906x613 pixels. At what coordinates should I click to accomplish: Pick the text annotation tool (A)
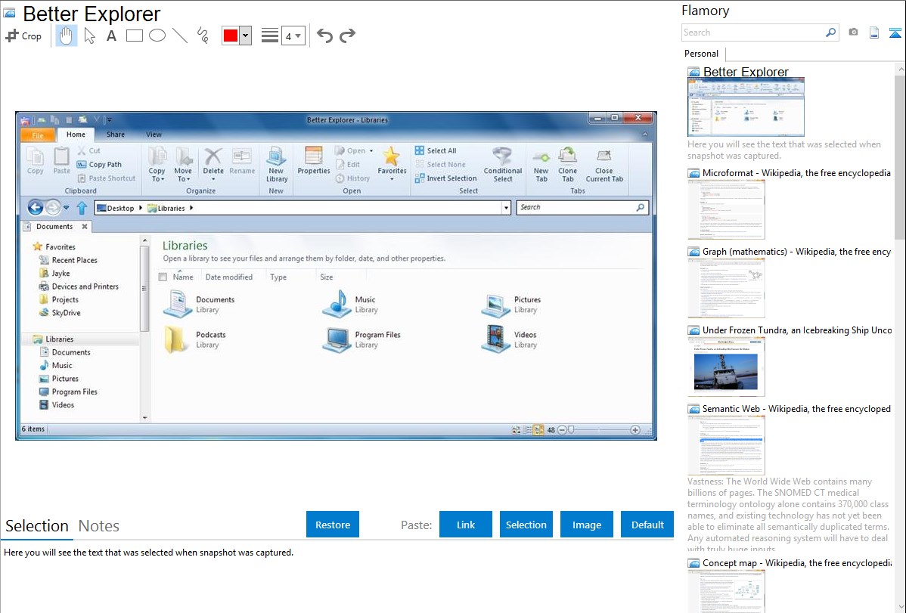(x=111, y=36)
